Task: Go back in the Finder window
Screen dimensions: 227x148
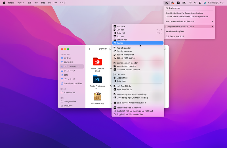Action: coord(90,49)
